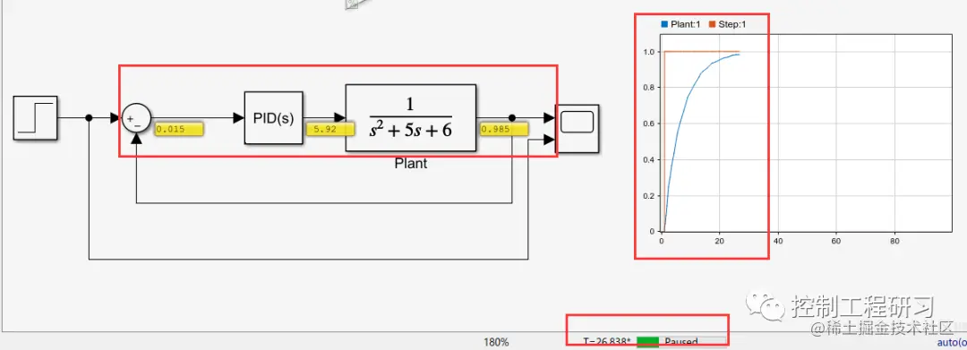
Task: Select the PID(s) controller block
Action: coord(273,117)
